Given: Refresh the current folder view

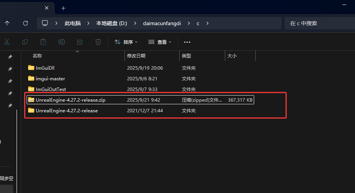Looking at the screenshot, I should click(25, 23).
